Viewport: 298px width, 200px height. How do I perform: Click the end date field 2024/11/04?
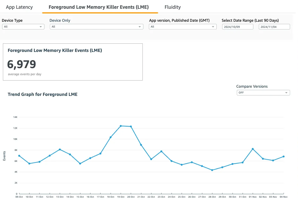(x=274, y=27)
